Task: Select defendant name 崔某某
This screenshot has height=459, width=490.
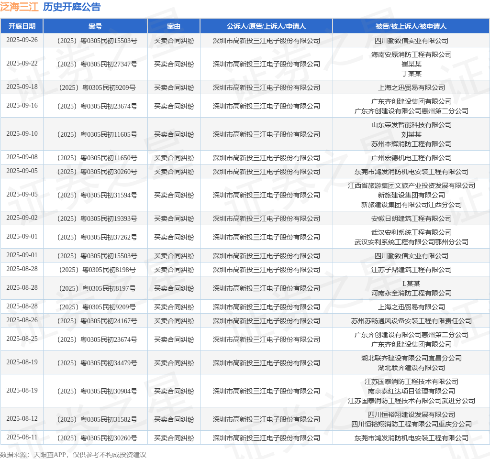Action: (x=411, y=64)
